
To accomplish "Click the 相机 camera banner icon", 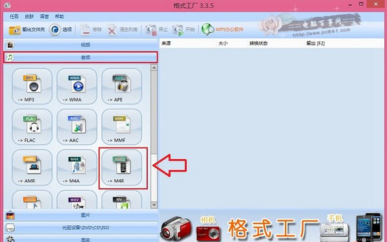I will [208, 228].
